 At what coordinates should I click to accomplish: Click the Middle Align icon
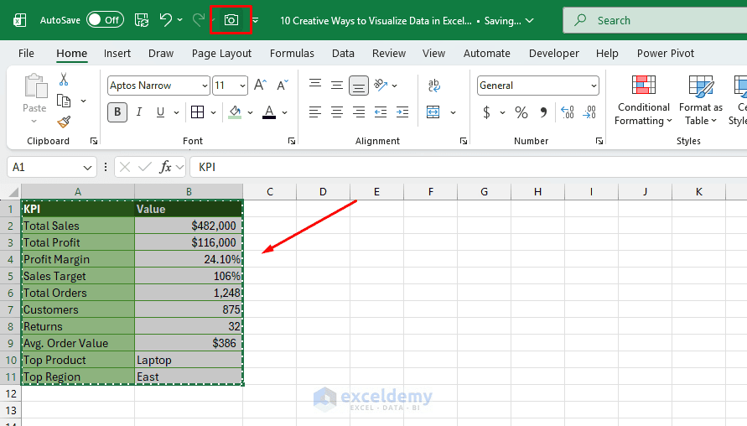point(337,86)
